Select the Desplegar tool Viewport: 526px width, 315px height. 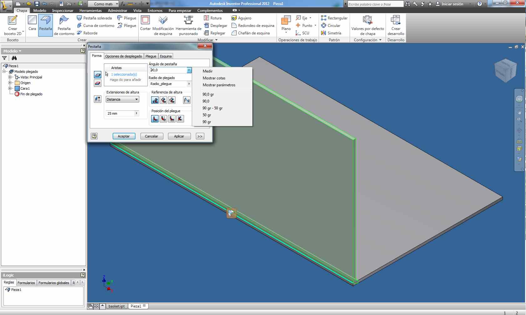[x=216, y=26]
